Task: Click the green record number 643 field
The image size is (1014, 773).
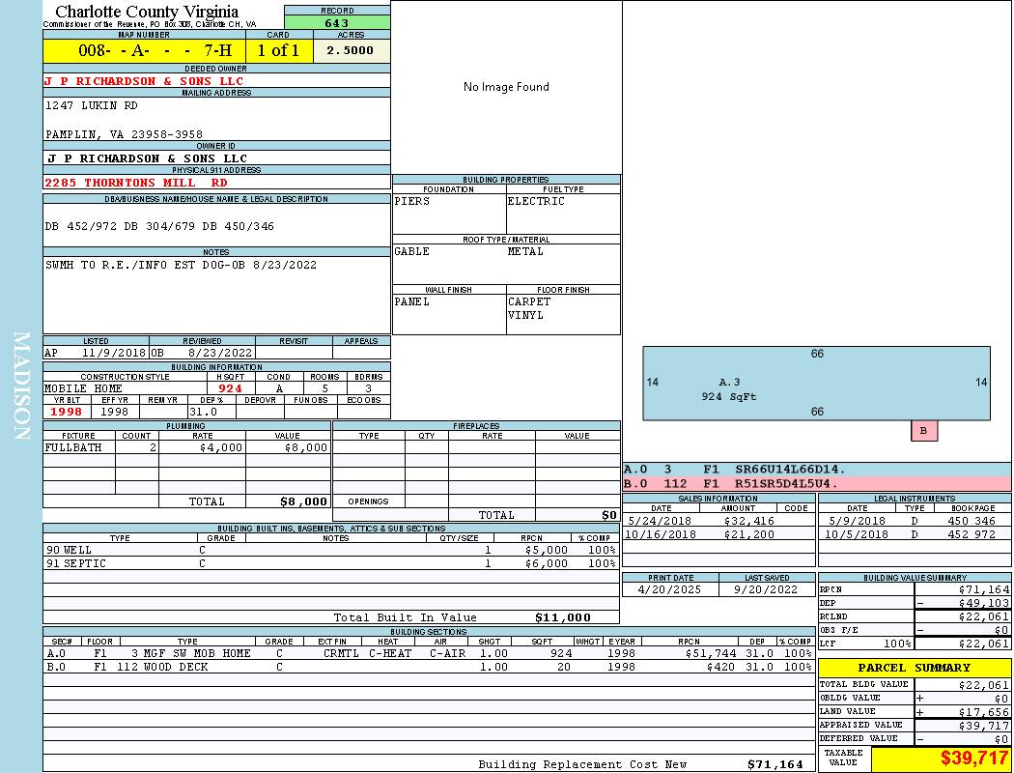Action: pos(337,23)
